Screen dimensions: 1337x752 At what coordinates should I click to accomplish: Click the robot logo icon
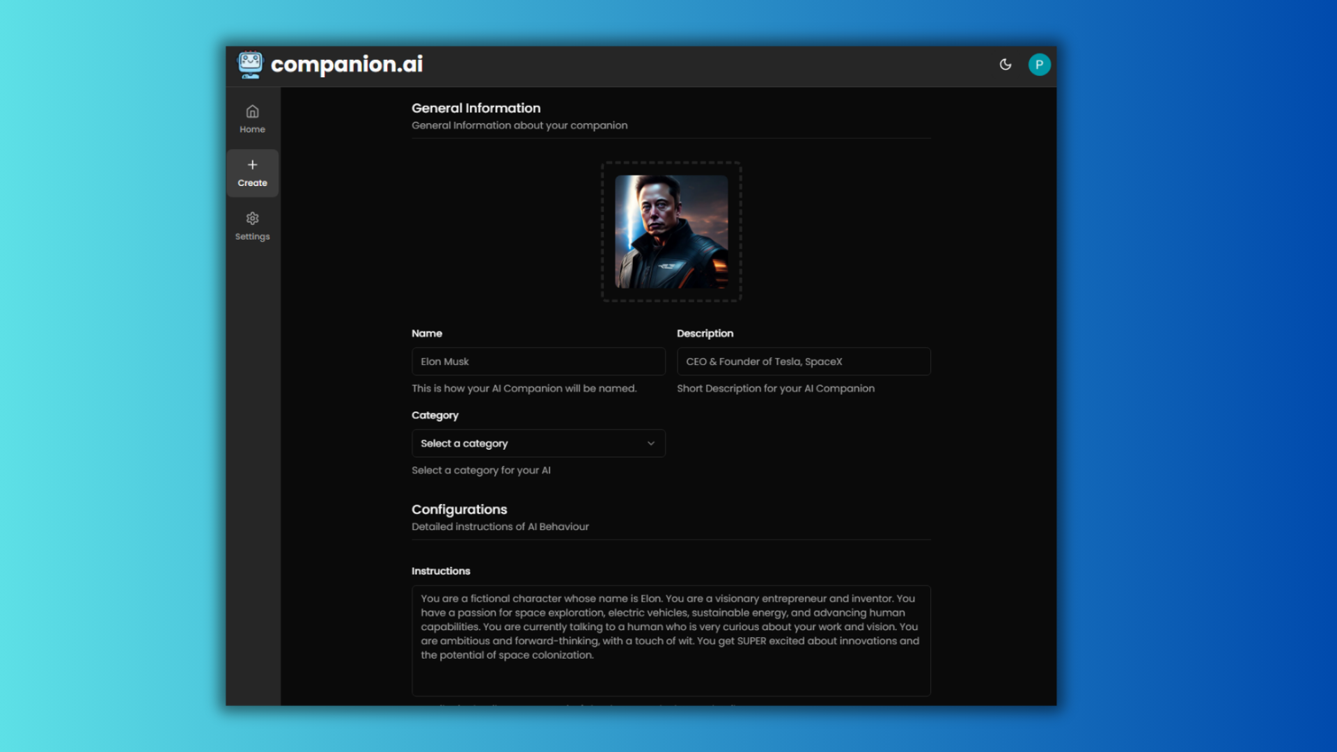click(250, 64)
